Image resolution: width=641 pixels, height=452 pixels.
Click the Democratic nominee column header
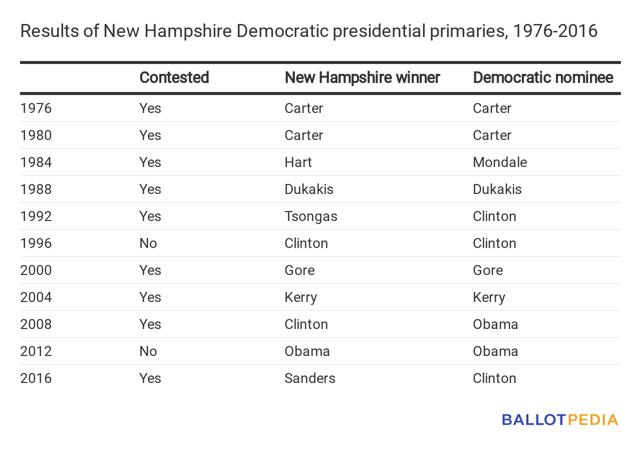(x=543, y=77)
